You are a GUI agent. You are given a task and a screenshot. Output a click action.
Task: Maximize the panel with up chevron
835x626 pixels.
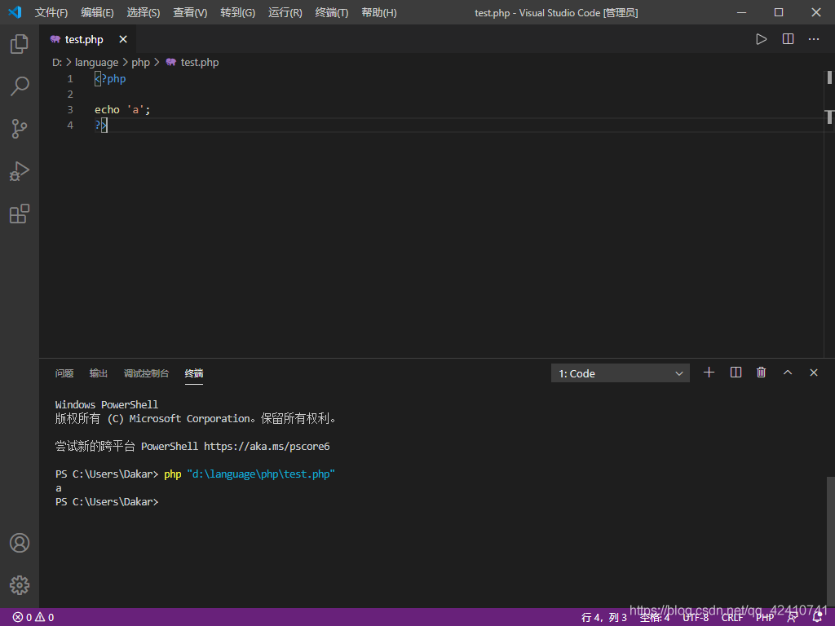click(x=788, y=373)
